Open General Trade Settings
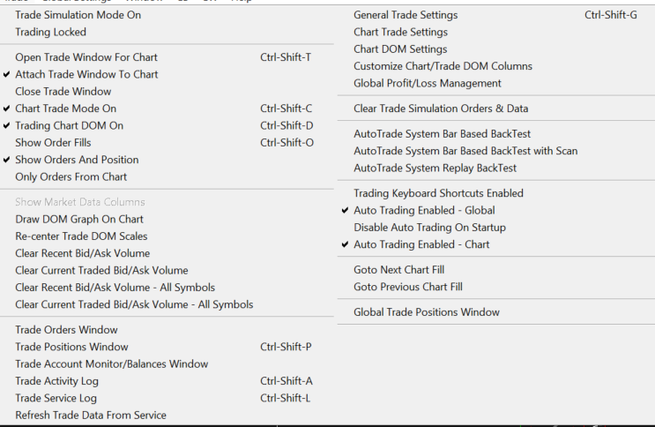Viewport: 655px width, 427px height. click(x=406, y=15)
